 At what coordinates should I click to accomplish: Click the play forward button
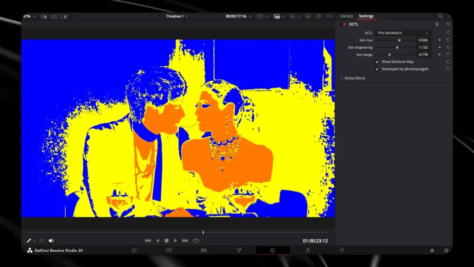tap(175, 241)
